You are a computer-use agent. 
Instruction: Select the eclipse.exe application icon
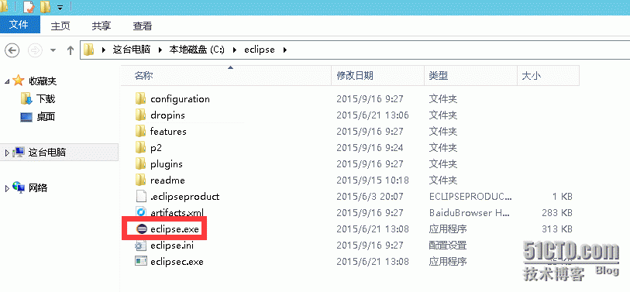[141, 229]
